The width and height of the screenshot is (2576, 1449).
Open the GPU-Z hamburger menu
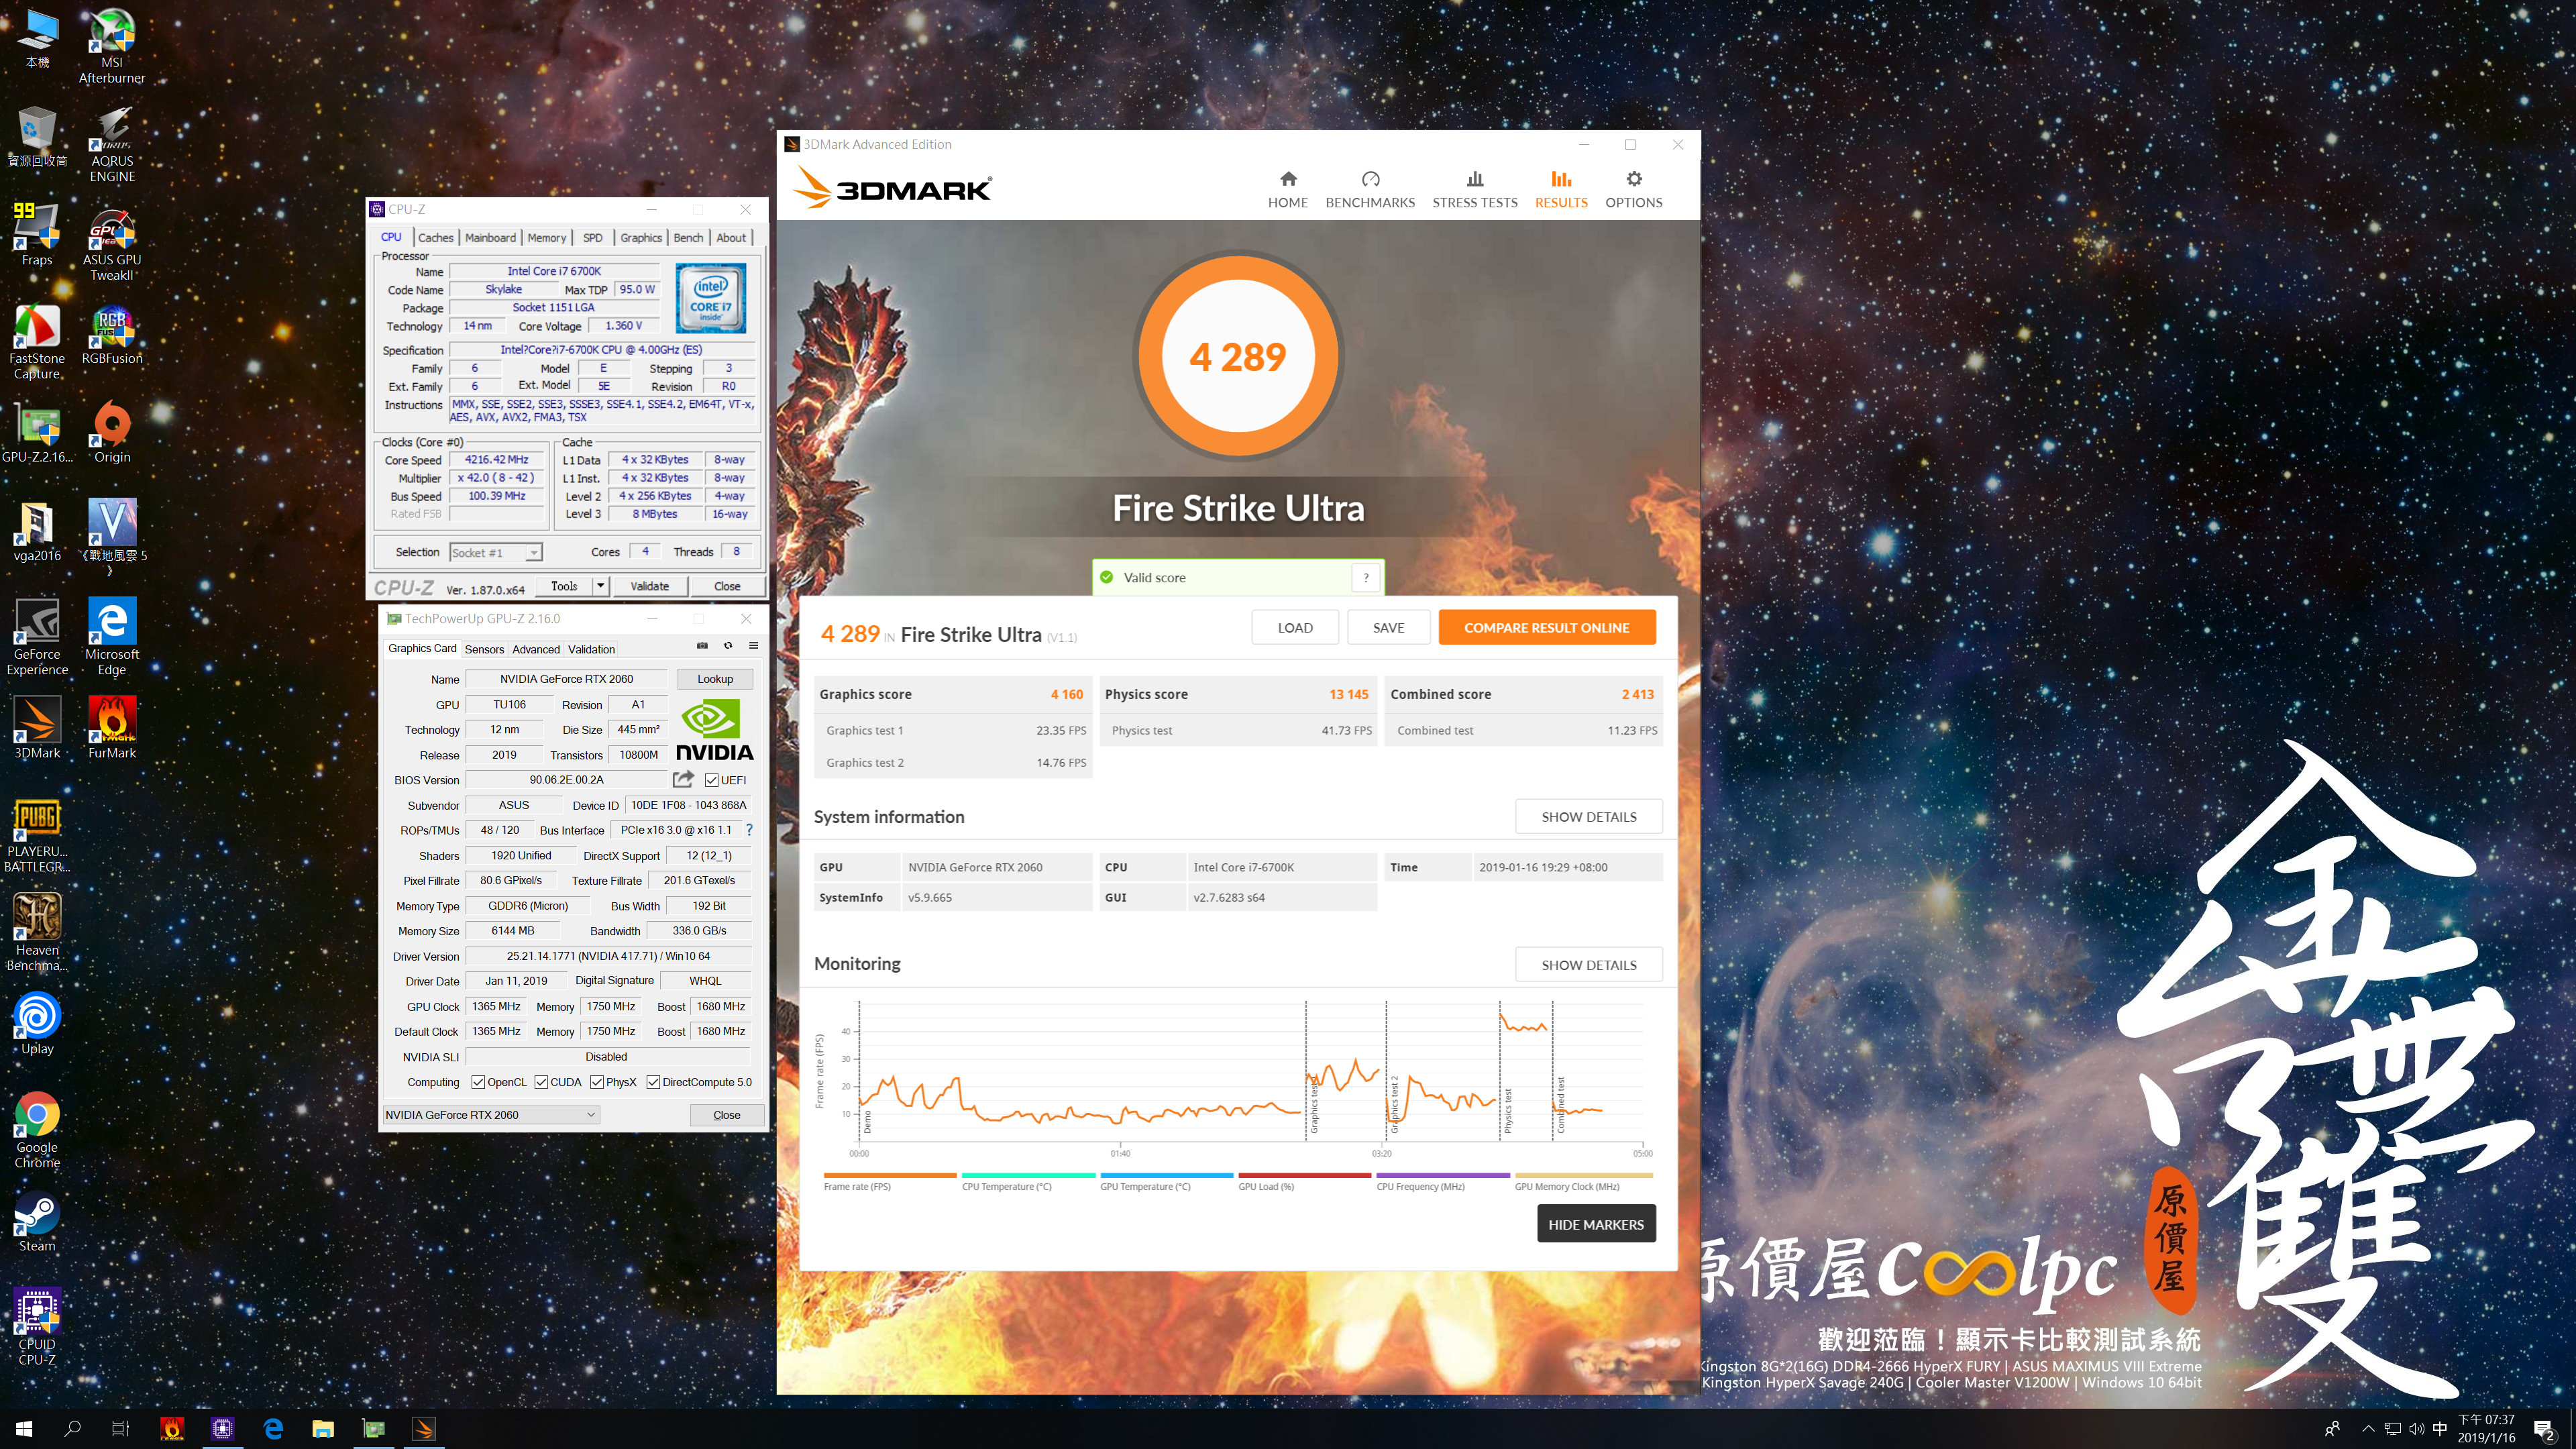tap(754, 646)
